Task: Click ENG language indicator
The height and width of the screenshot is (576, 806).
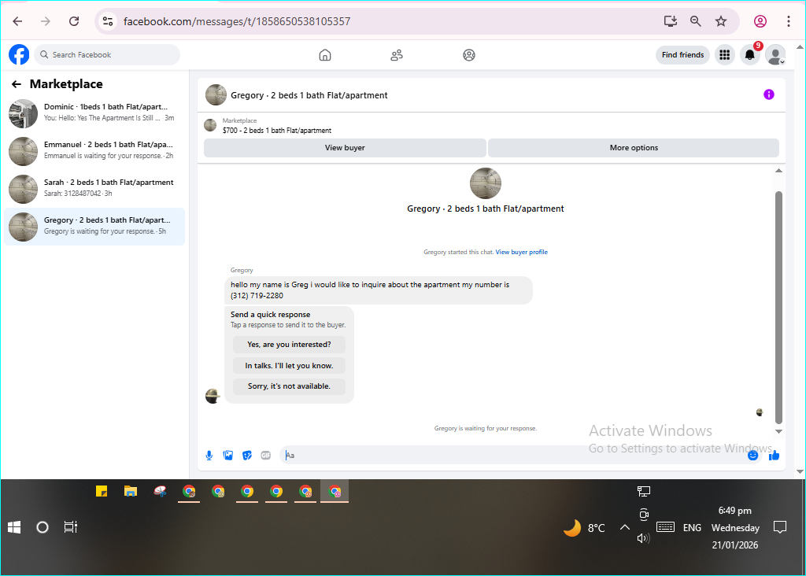Action: click(x=692, y=528)
